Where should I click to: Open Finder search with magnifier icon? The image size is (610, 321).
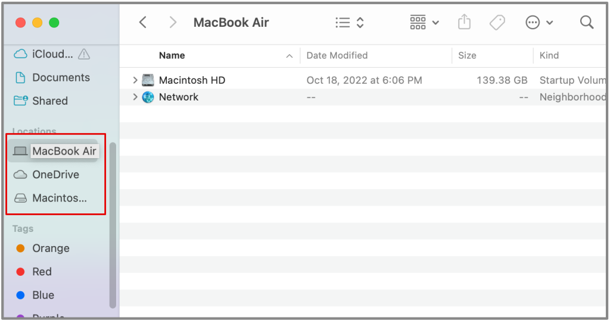587,23
